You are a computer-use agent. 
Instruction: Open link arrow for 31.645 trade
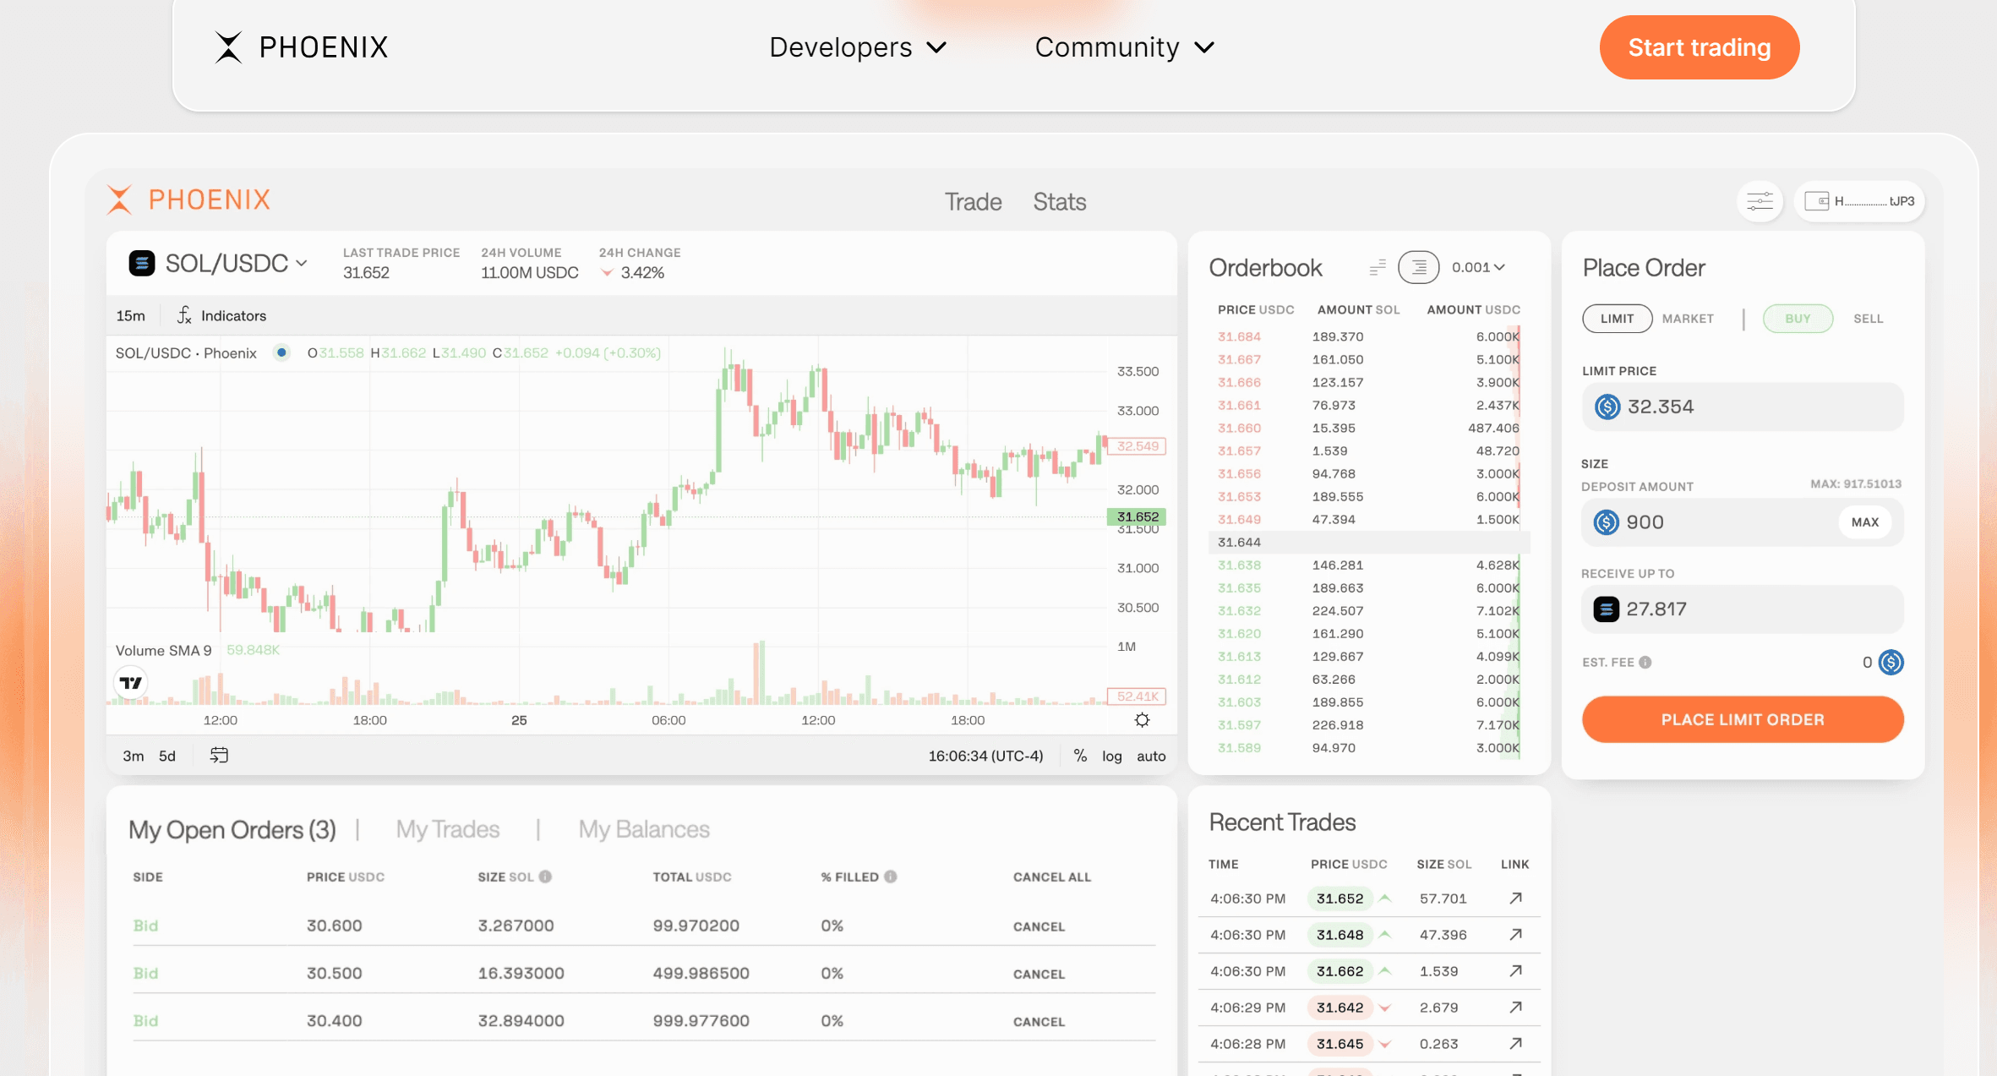point(1515,1043)
